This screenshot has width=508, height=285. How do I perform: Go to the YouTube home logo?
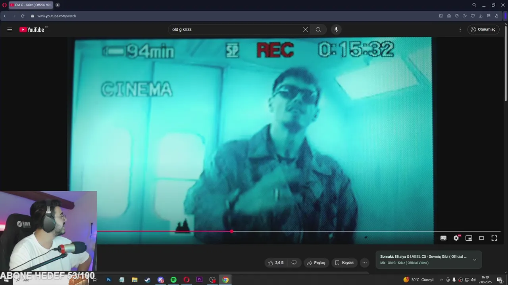pyautogui.click(x=32, y=30)
